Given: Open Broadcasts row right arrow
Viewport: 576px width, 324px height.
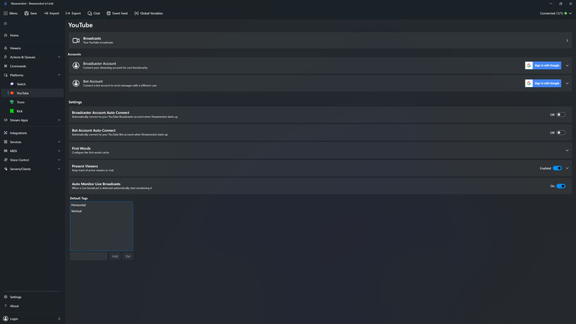Looking at the screenshot, I should pyautogui.click(x=567, y=40).
